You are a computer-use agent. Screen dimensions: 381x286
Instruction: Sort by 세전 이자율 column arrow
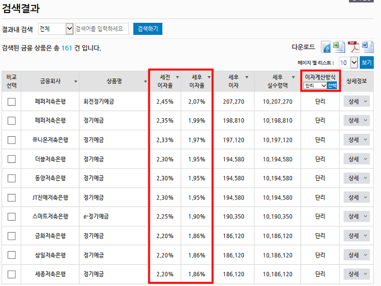coord(177,77)
